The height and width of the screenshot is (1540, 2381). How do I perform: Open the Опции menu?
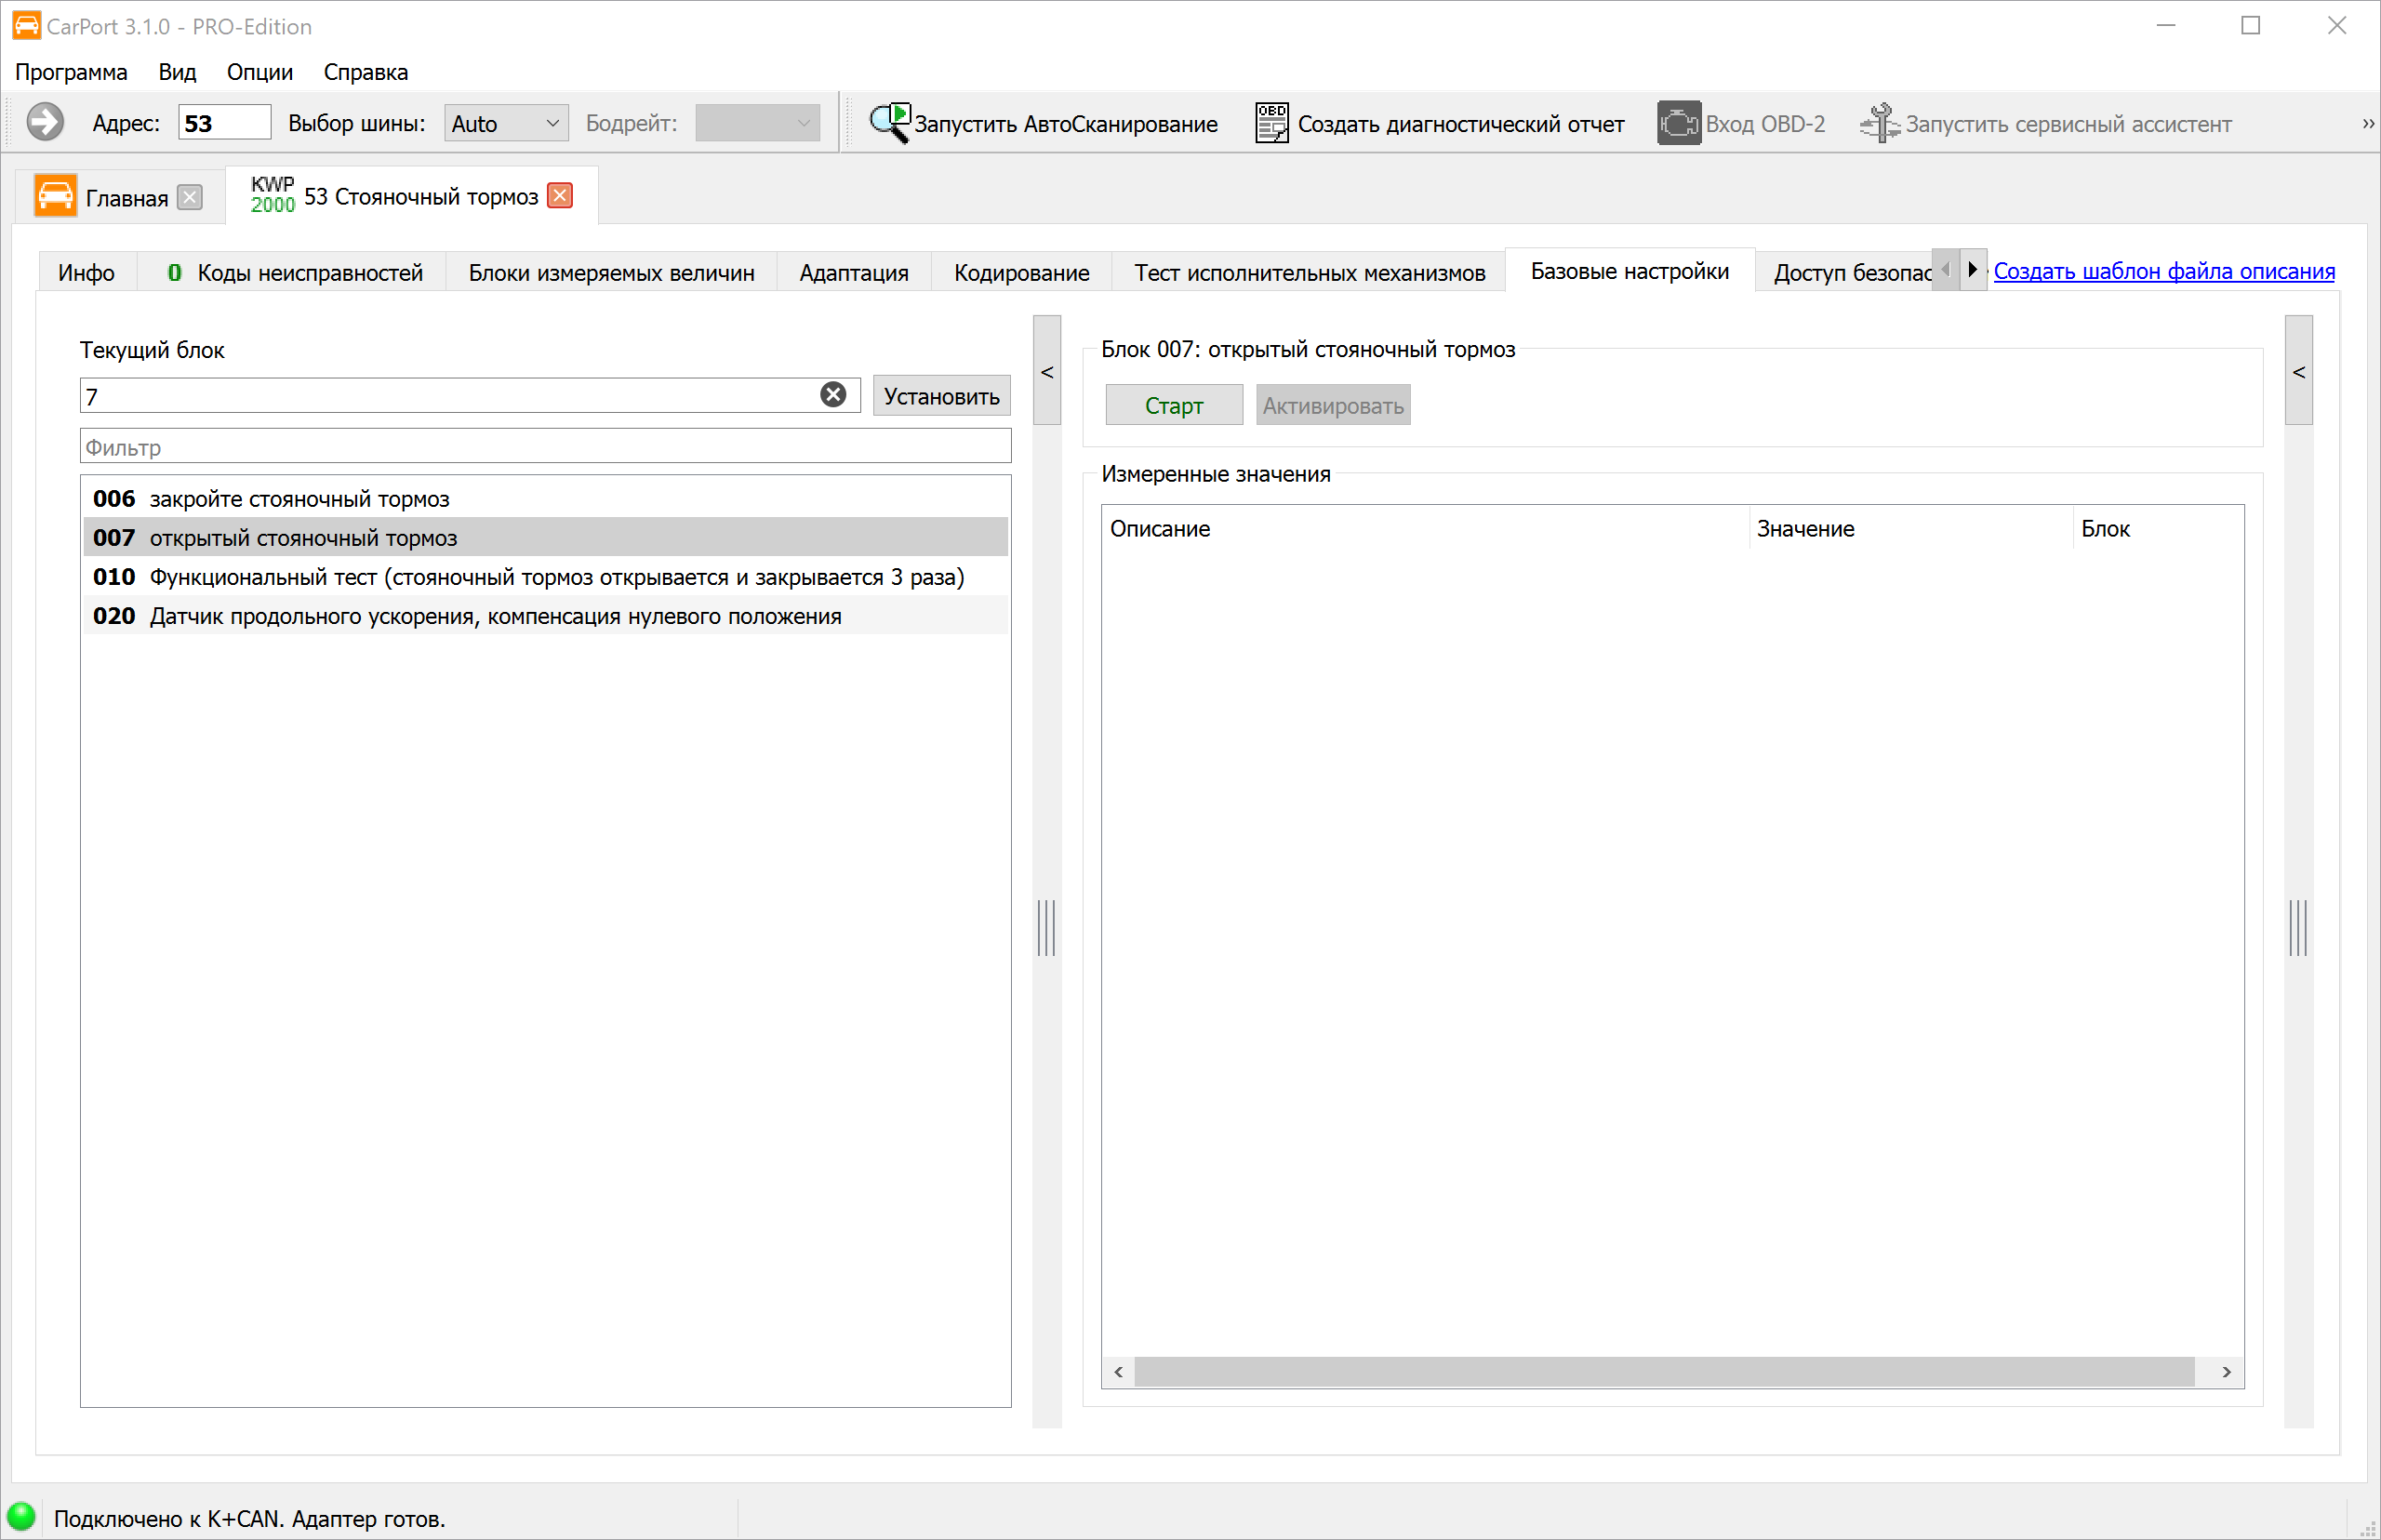click(x=260, y=72)
